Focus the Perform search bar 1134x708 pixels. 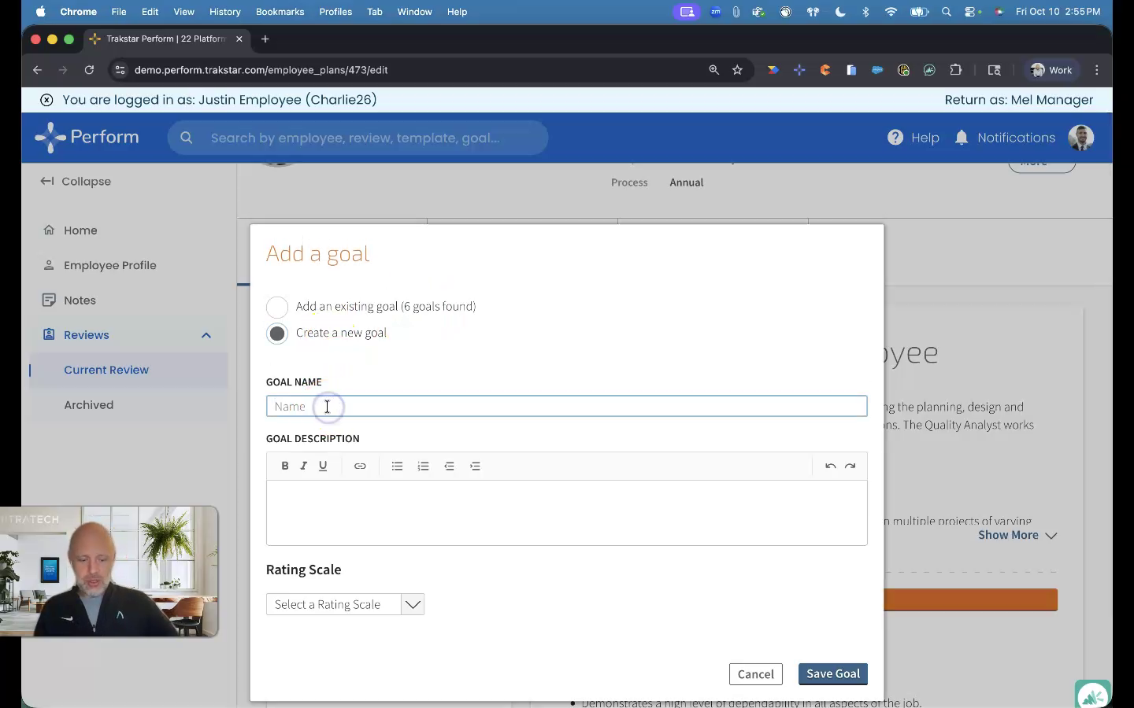tap(358, 138)
